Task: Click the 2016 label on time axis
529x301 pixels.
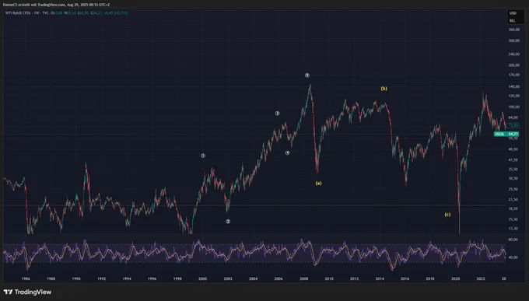Action: point(405,278)
